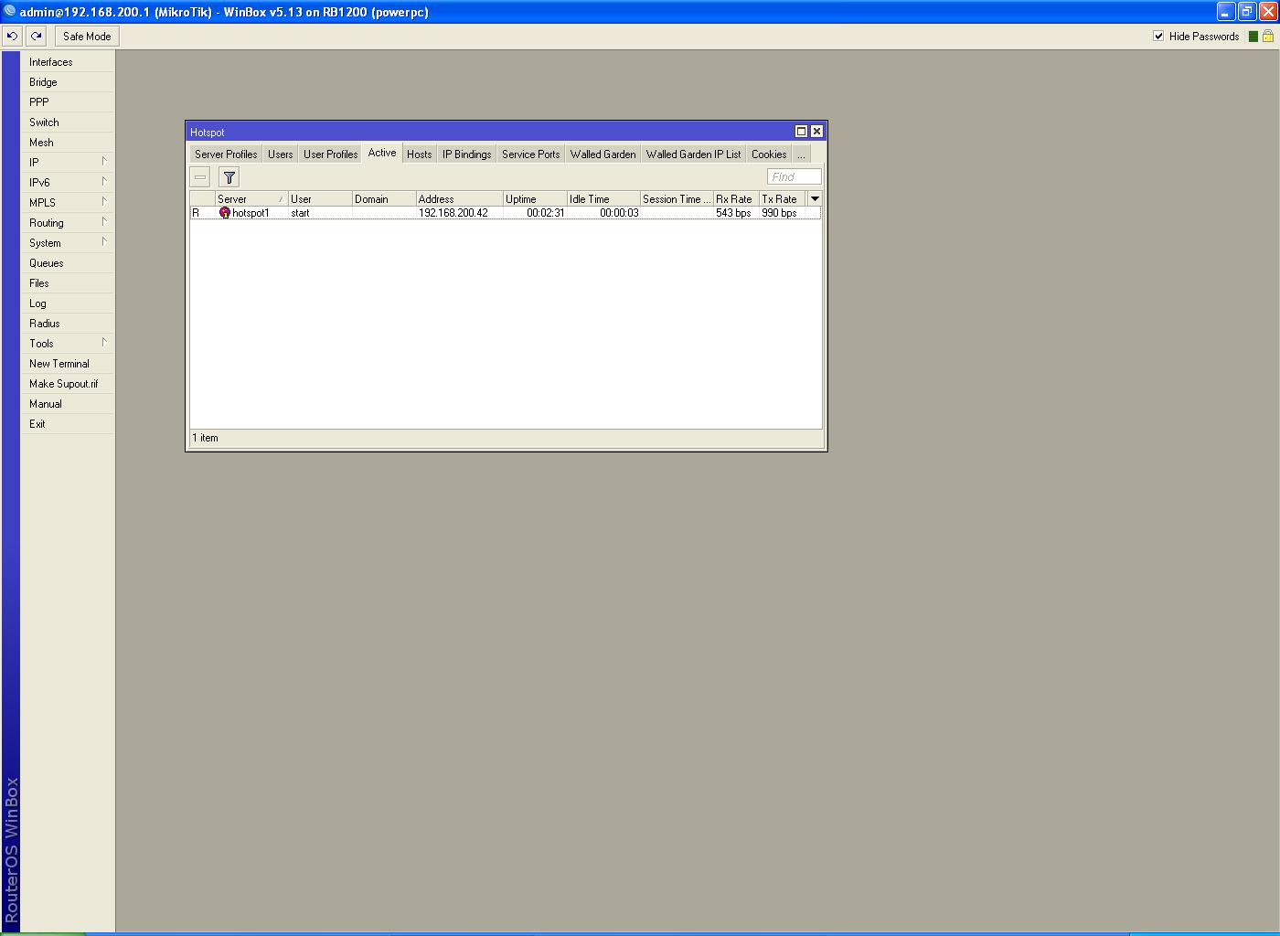Open the Manual
The width and height of the screenshot is (1280, 936).
tap(68, 404)
